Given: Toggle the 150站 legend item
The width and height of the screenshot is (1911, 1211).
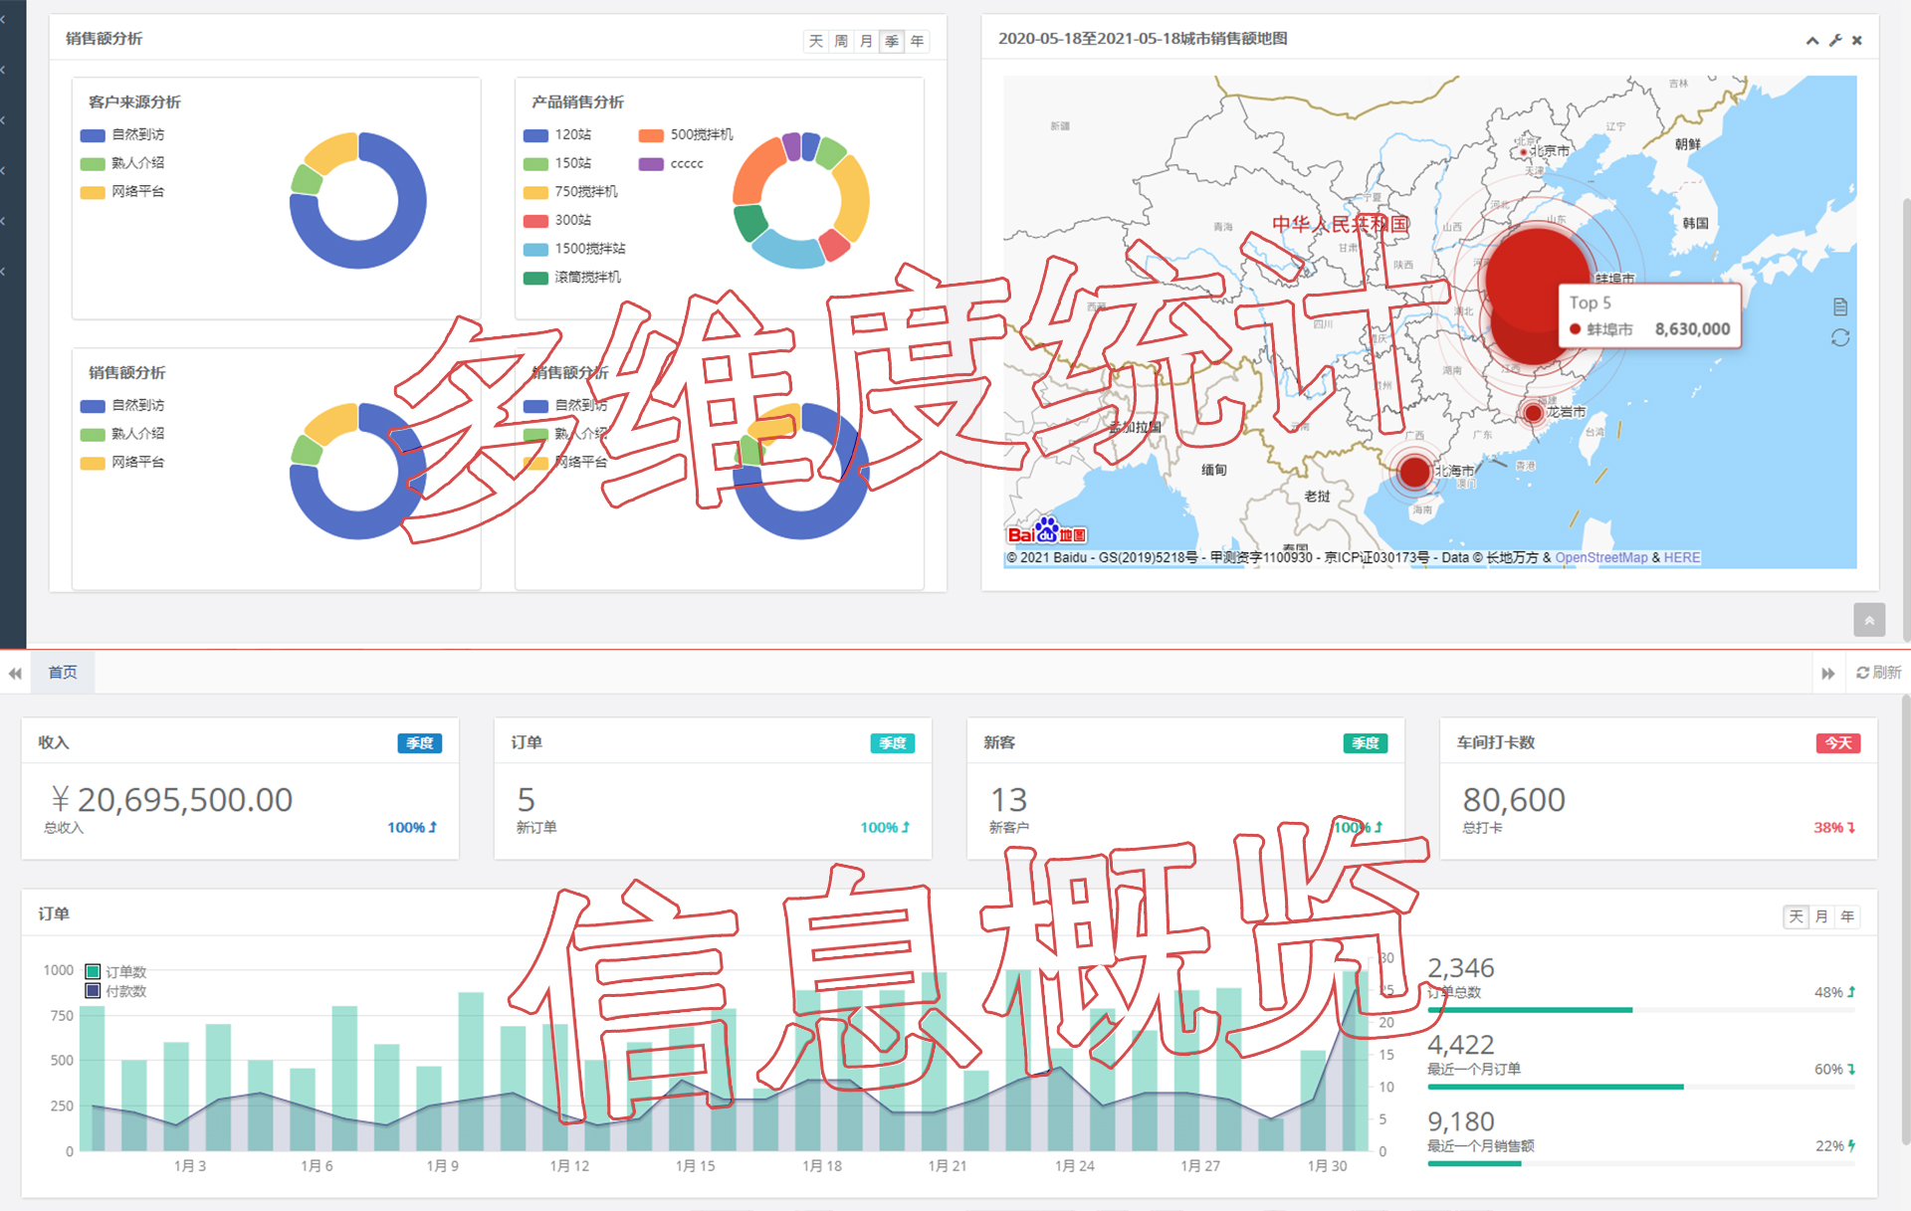Looking at the screenshot, I should coord(557,163).
